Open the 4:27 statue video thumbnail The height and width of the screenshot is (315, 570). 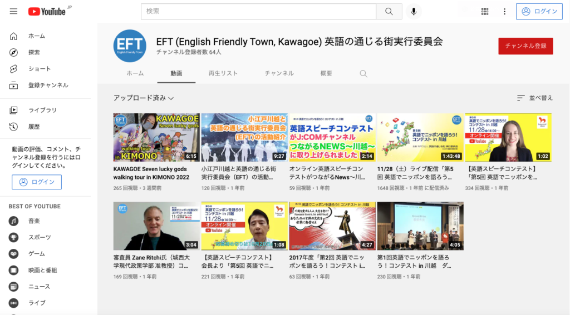pos(332,226)
